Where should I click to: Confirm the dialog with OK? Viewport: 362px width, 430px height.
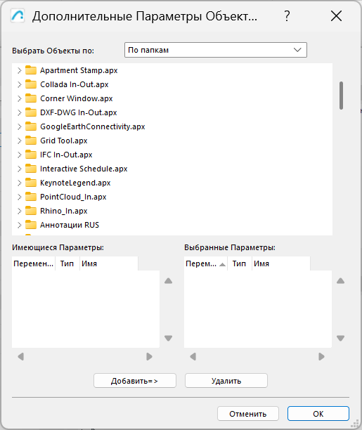click(x=318, y=414)
